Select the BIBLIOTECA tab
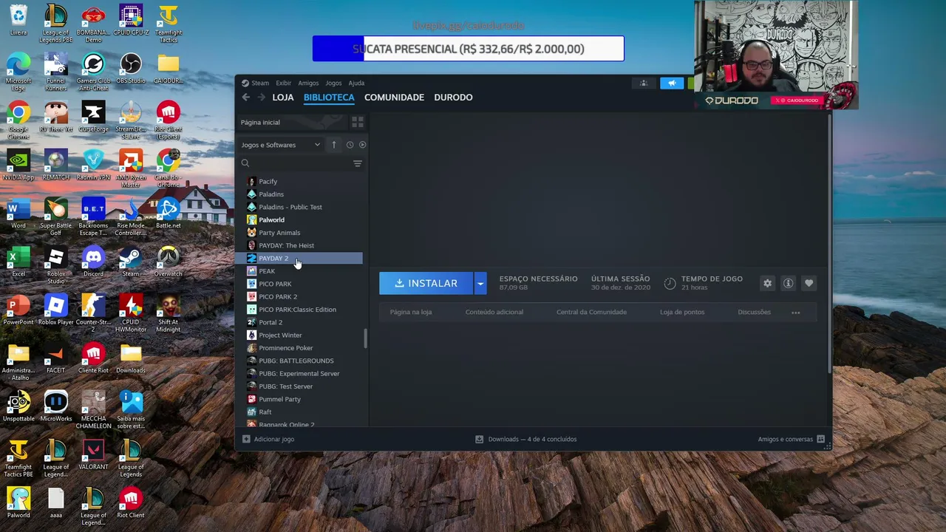This screenshot has width=946, height=532. [x=329, y=98]
